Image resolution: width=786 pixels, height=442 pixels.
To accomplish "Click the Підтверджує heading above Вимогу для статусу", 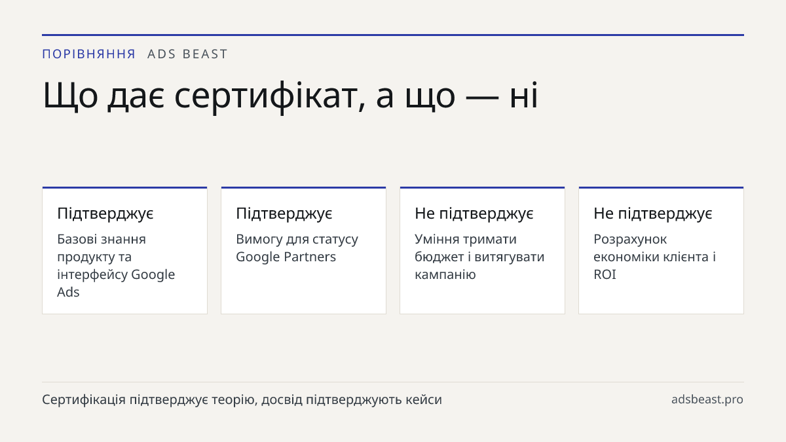I will pos(284,213).
